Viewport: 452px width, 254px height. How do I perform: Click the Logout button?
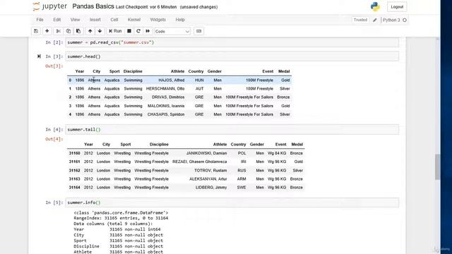click(x=397, y=7)
